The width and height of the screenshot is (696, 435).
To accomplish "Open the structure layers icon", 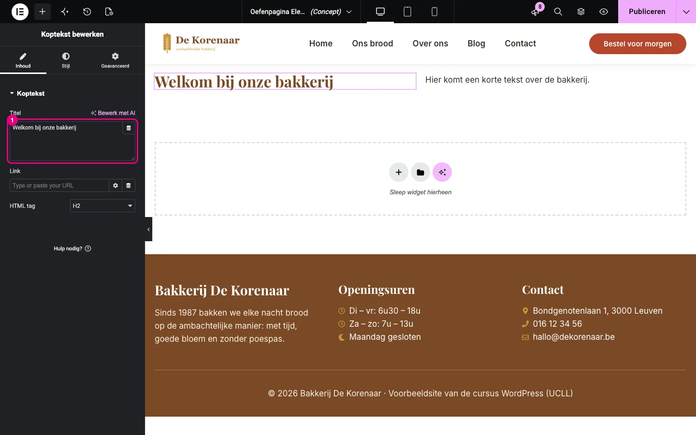I will pos(581,12).
